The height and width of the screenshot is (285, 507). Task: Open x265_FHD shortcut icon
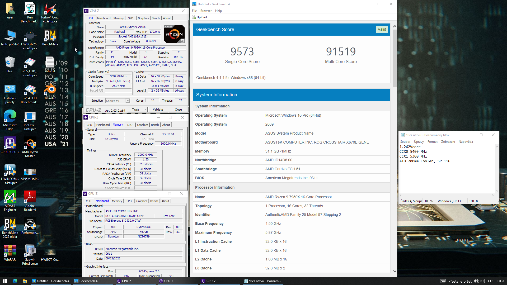coord(30,66)
